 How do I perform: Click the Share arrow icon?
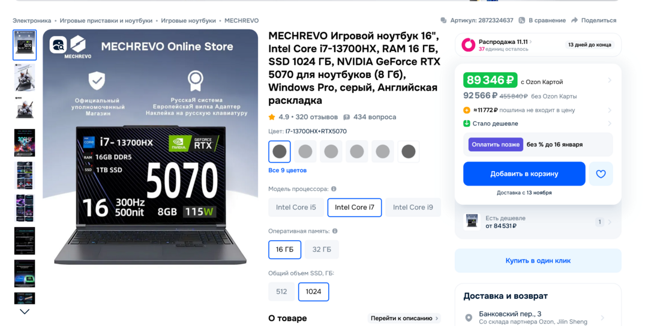(574, 20)
